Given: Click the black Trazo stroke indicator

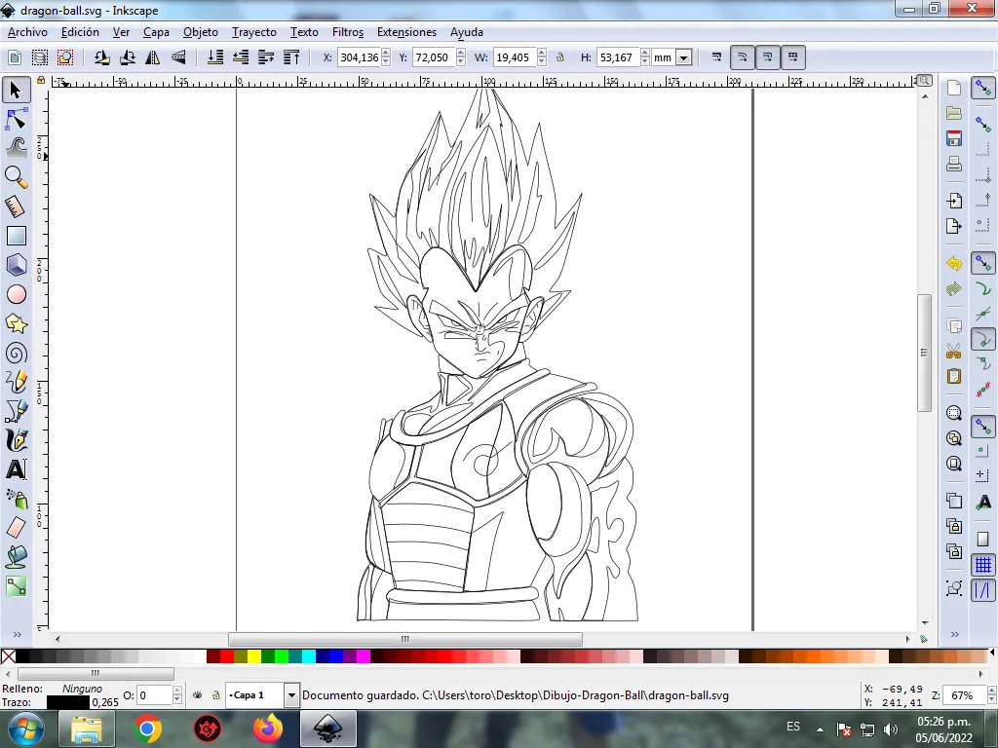Looking at the screenshot, I should click(68, 703).
